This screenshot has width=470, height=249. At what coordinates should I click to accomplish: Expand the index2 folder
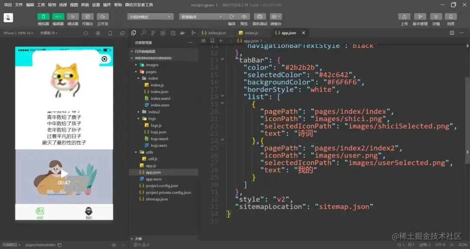154,112
